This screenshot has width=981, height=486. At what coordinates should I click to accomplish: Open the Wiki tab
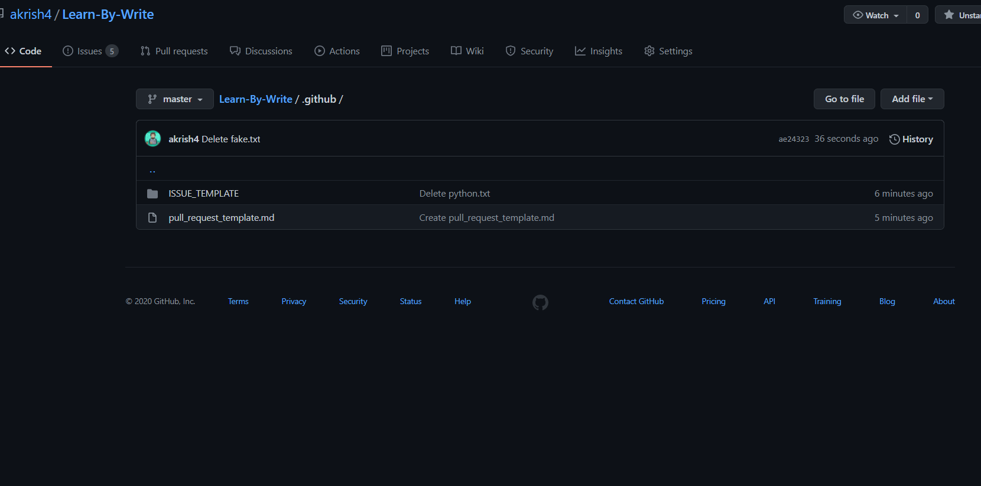(x=467, y=51)
